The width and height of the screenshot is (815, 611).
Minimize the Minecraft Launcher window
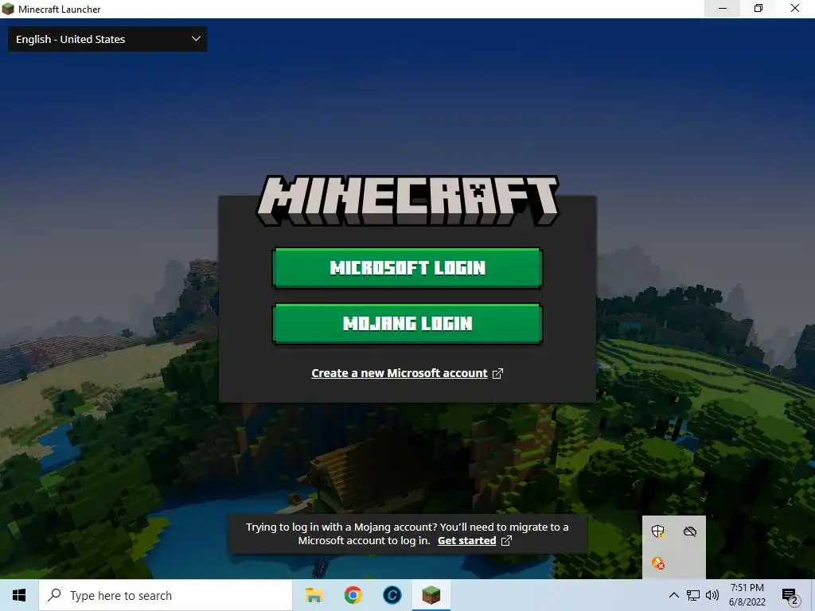pos(723,8)
